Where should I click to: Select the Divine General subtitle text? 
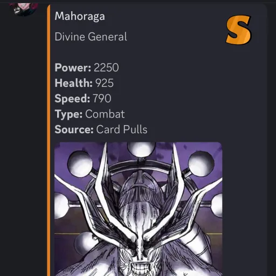91,37
